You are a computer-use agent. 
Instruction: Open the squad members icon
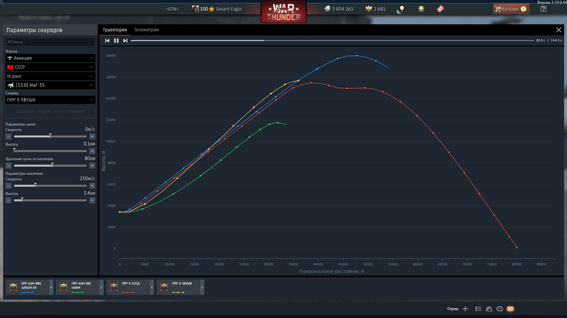click(x=489, y=308)
